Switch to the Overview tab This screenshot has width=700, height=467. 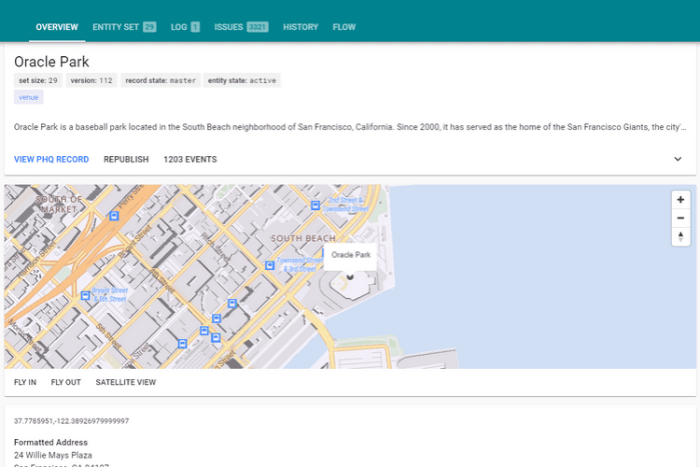(x=57, y=27)
